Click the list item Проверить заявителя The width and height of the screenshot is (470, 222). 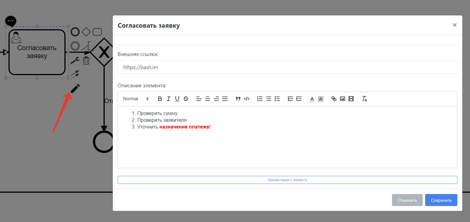click(x=162, y=120)
